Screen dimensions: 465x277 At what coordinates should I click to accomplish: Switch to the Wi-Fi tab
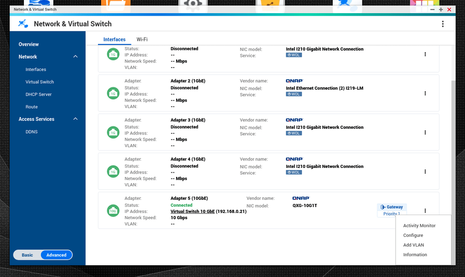(x=142, y=40)
